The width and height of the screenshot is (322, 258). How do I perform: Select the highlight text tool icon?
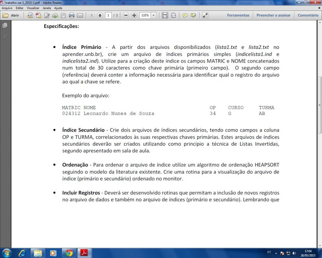point(193,15)
